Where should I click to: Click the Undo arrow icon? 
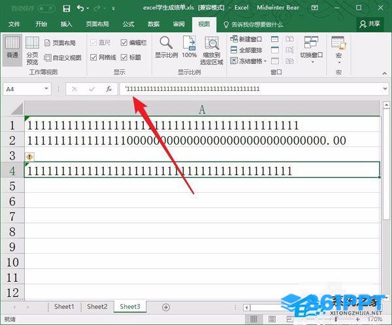coord(80,9)
